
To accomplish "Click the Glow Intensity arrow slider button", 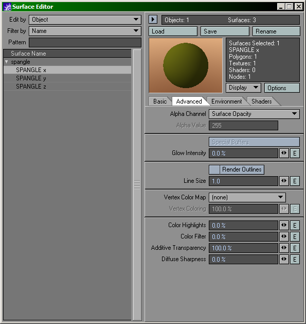I will [284, 154].
